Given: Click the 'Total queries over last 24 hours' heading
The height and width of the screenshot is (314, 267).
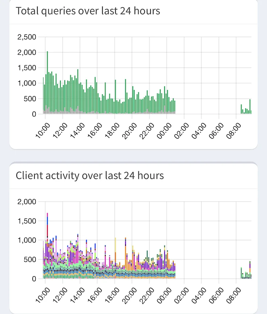Looking at the screenshot, I should (x=88, y=11).
